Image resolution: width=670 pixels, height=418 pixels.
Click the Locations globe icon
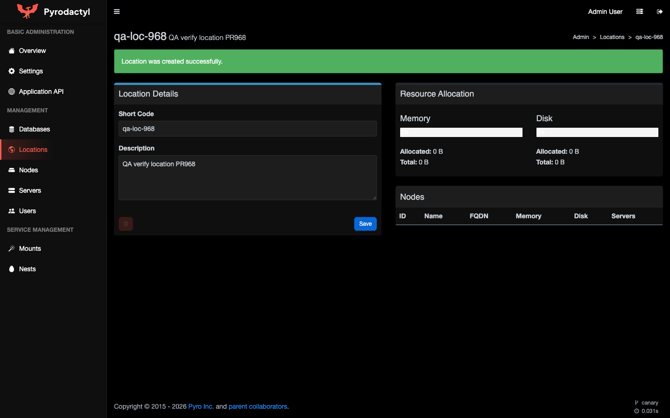(x=12, y=150)
